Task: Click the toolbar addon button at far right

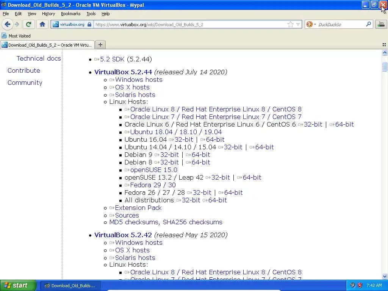Action: click(x=381, y=24)
